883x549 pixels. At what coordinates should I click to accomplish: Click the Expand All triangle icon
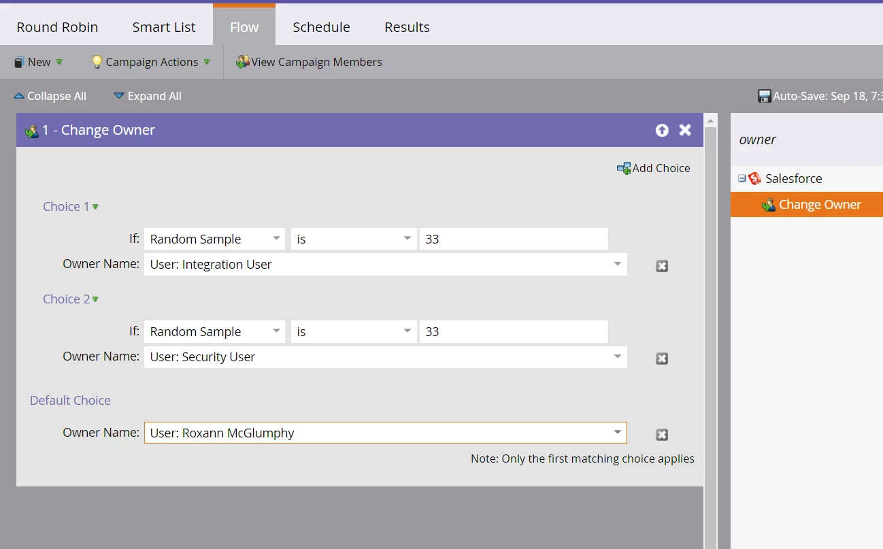point(119,96)
